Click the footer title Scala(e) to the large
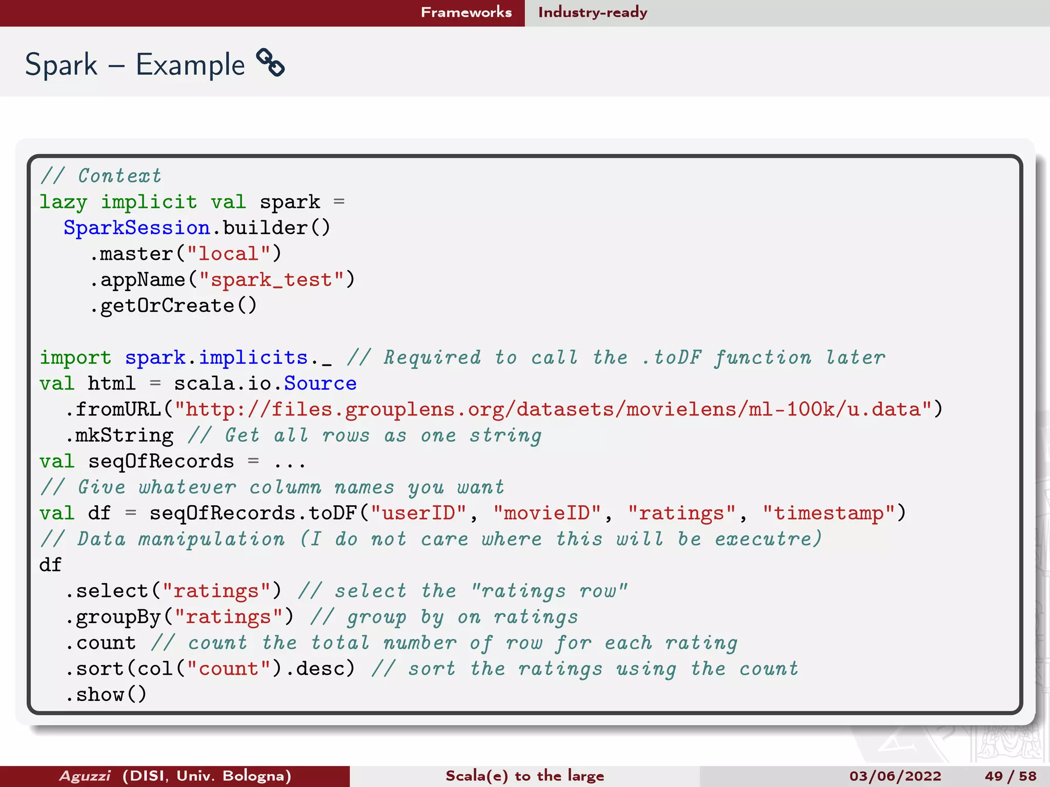 (x=524, y=776)
